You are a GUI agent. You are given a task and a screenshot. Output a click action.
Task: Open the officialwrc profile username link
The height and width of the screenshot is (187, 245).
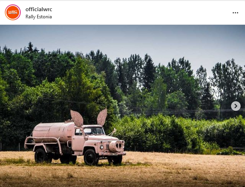39,9
